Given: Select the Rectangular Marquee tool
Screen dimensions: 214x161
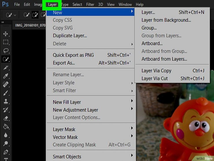Looking at the screenshot, I should [x=6, y=42].
